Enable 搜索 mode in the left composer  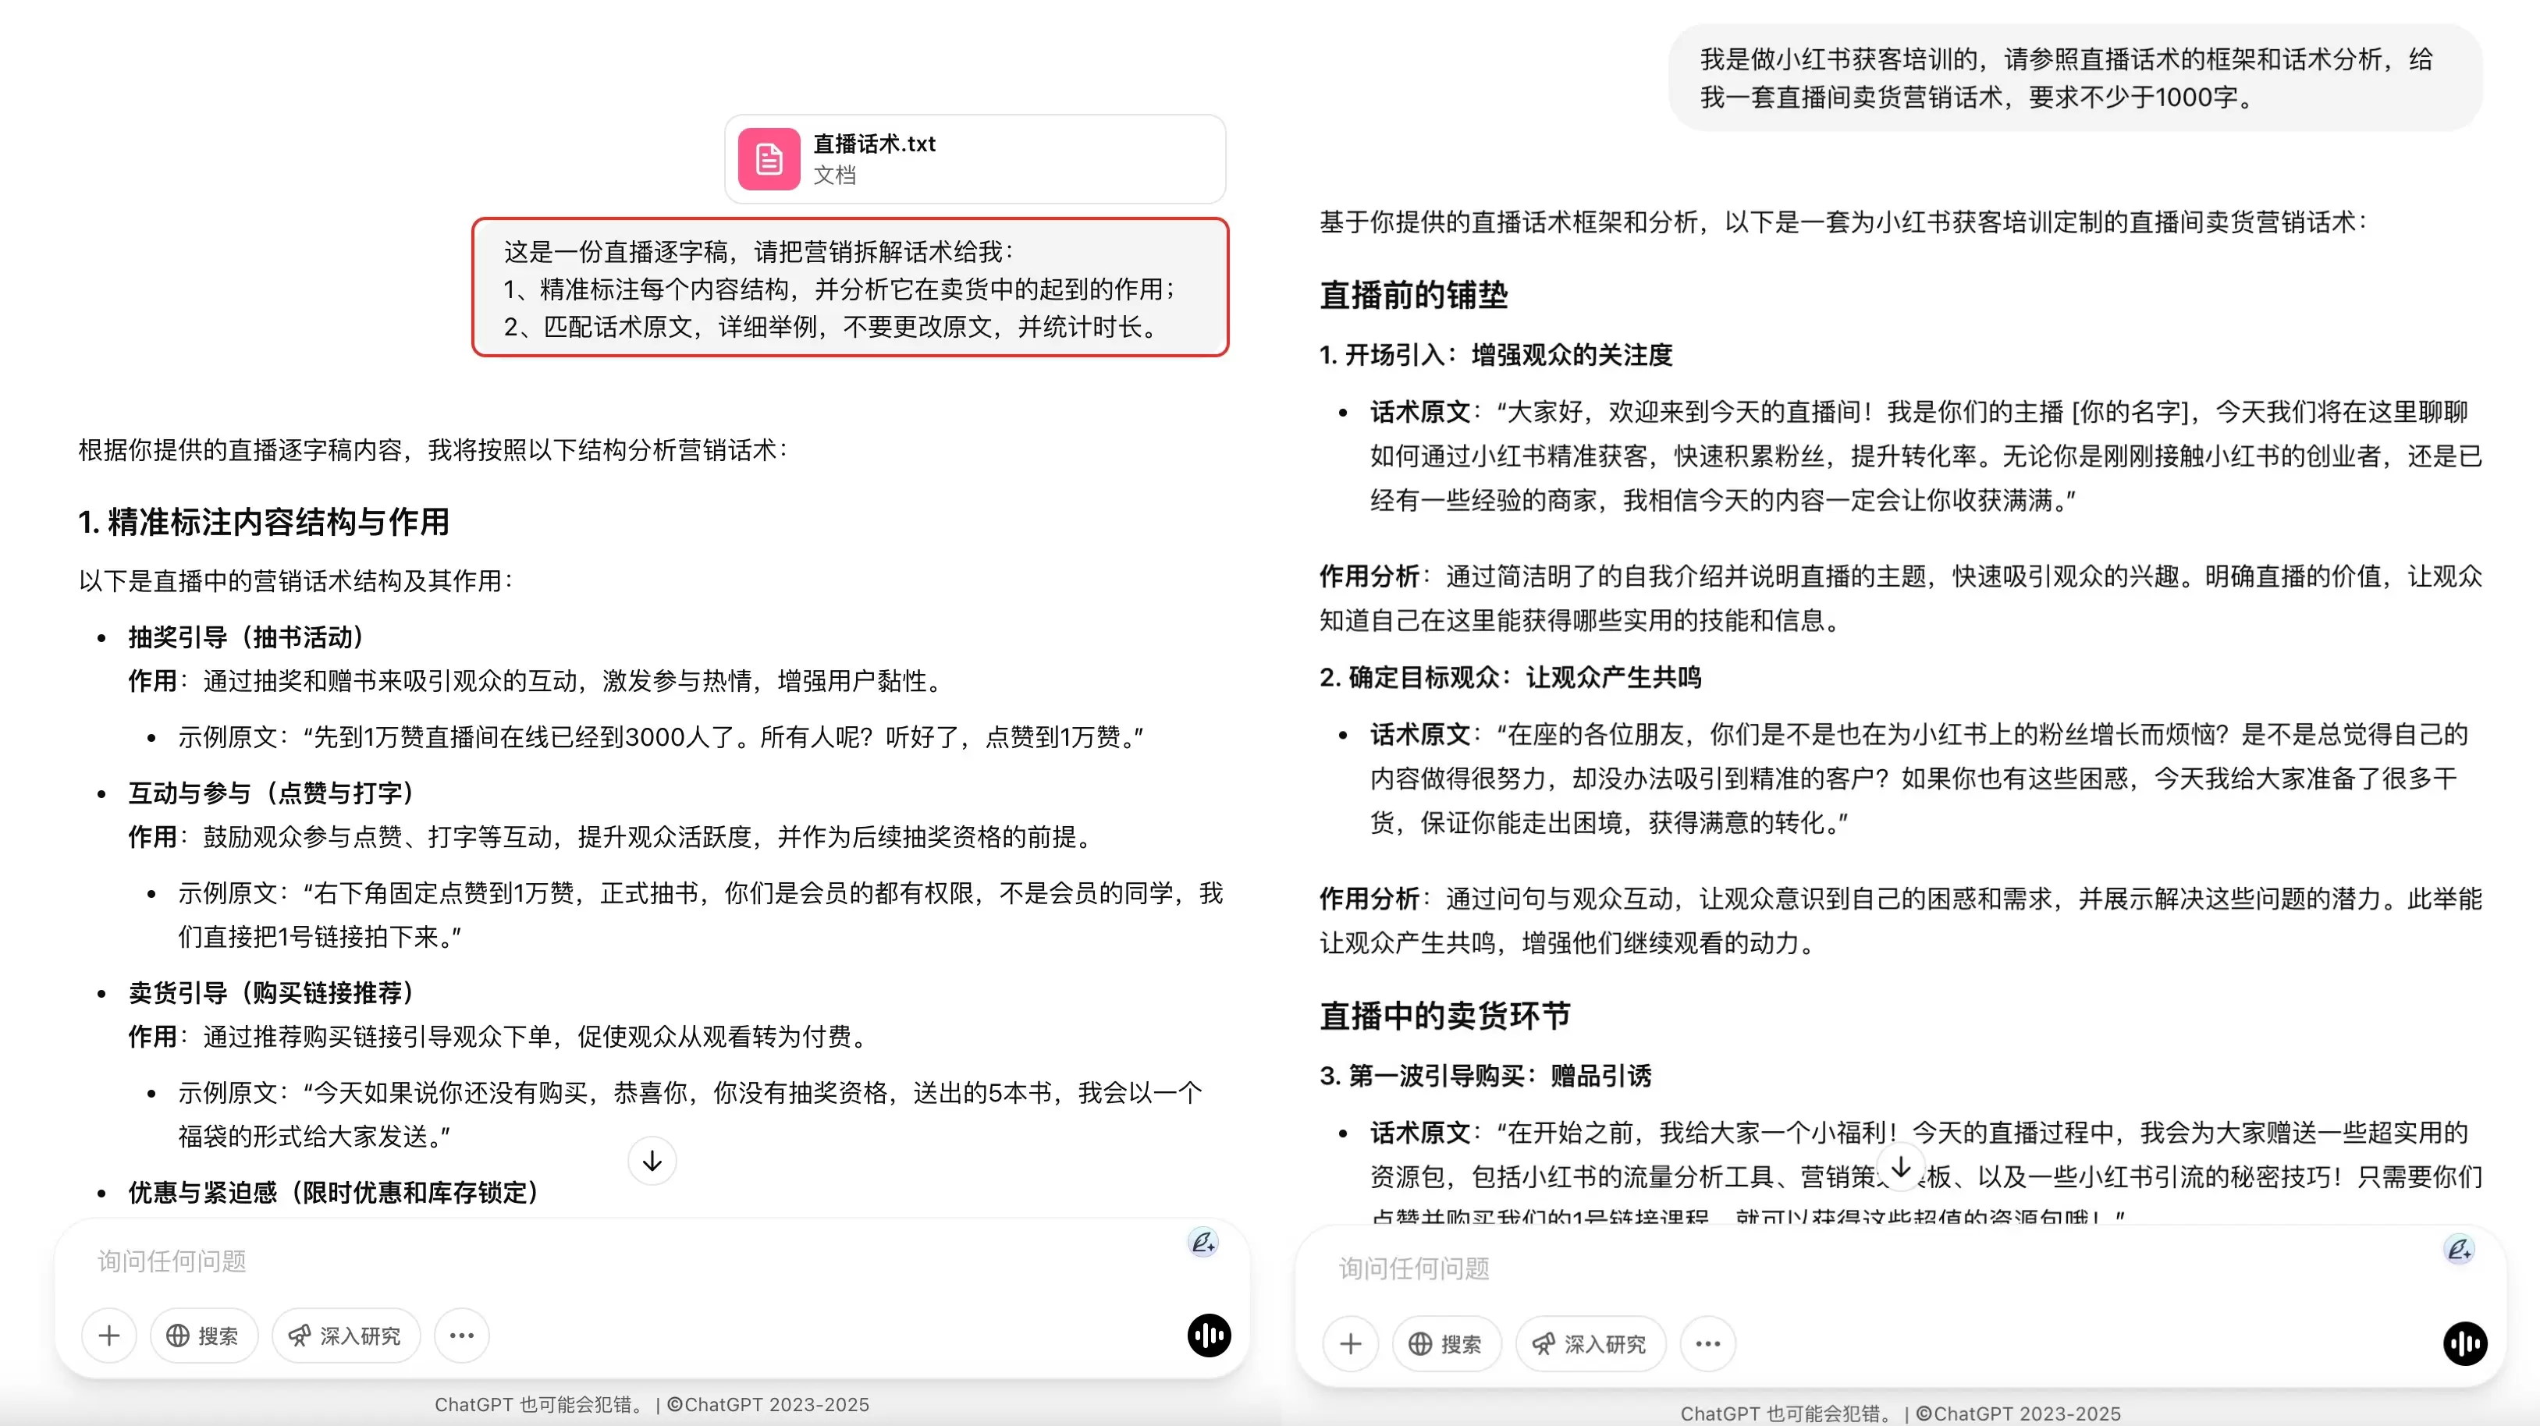click(x=204, y=1336)
